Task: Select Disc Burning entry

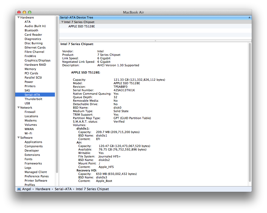Action: [x=33, y=43]
